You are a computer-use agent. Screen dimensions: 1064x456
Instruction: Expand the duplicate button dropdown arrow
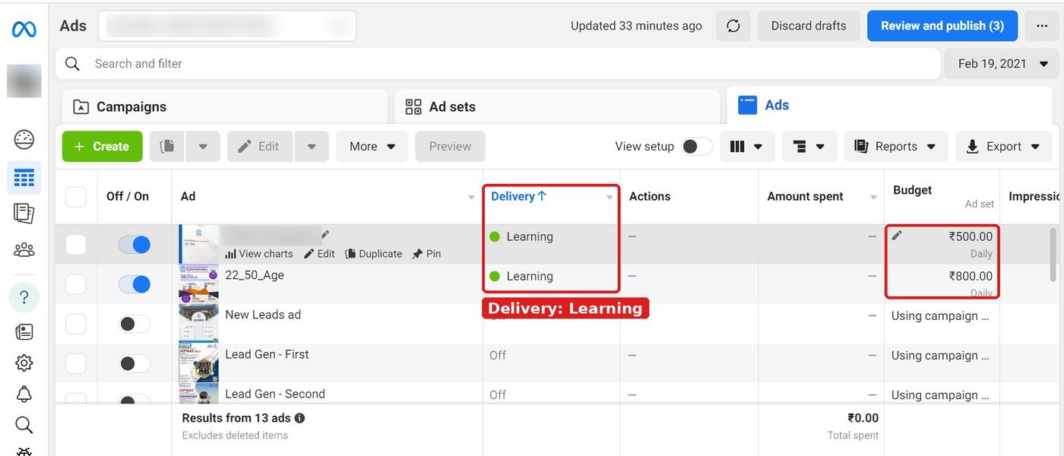203,147
